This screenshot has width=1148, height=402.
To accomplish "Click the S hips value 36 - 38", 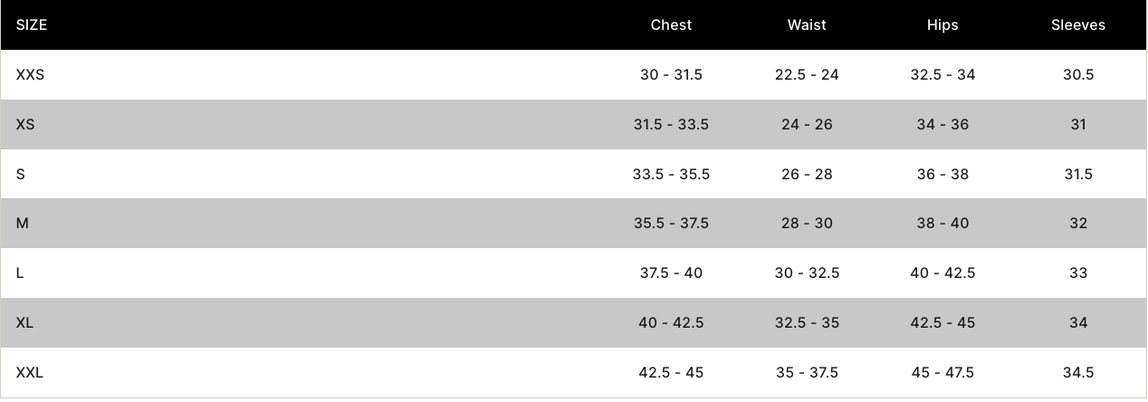I will 942,174.
